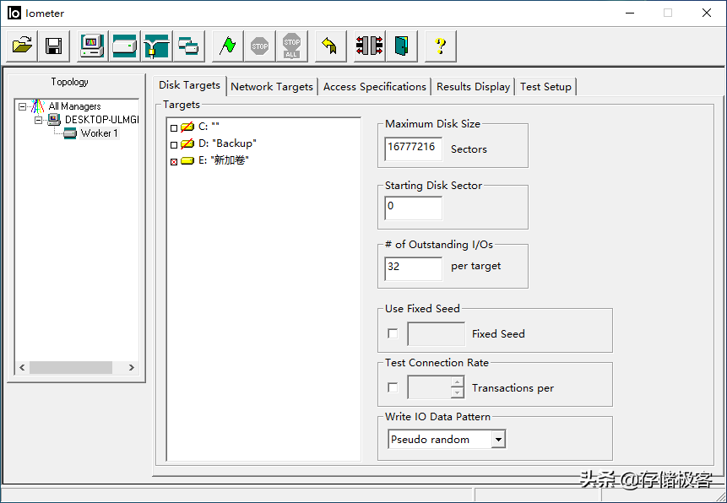Open the Access Specifications tab
Image resolution: width=727 pixels, height=503 pixels.
(x=375, y=87)
